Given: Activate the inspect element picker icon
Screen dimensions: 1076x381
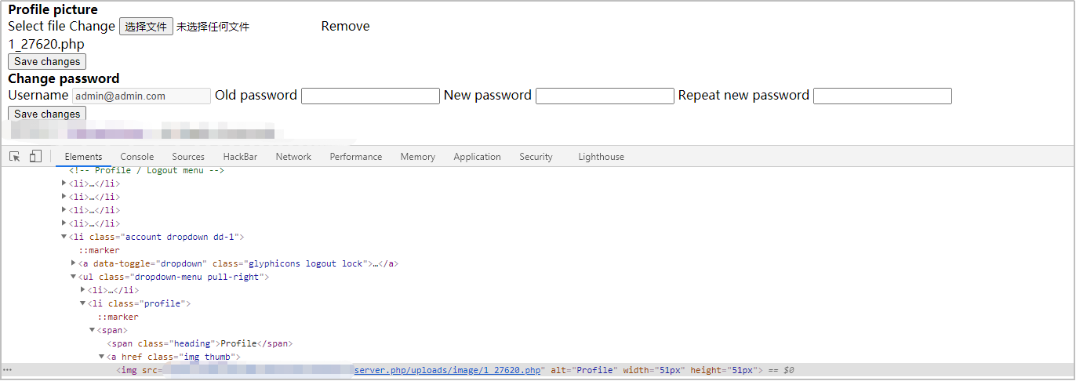Looking at the screenshot, I should pos(14,157).
